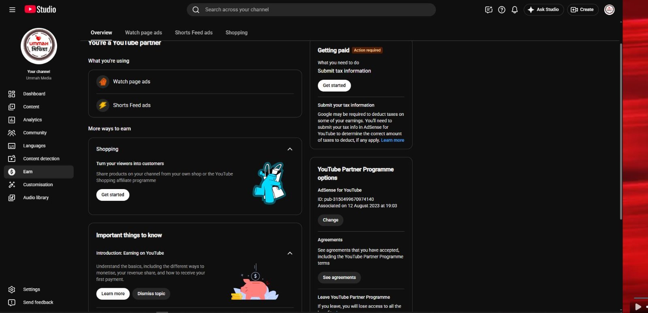The image size is (648, 313).
Task: Open Customisation in the sidebar
Action: 38,185
